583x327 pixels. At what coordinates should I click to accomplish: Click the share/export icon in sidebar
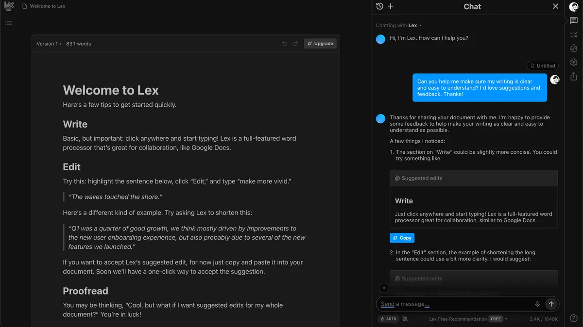[573, 76]
